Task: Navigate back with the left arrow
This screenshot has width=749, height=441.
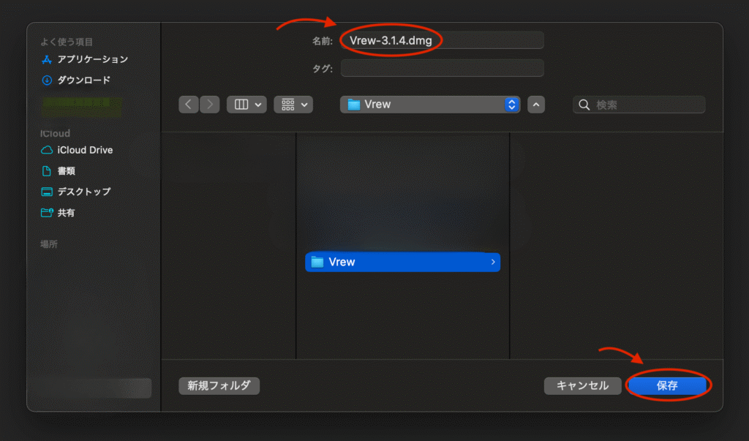Action: 189,104
